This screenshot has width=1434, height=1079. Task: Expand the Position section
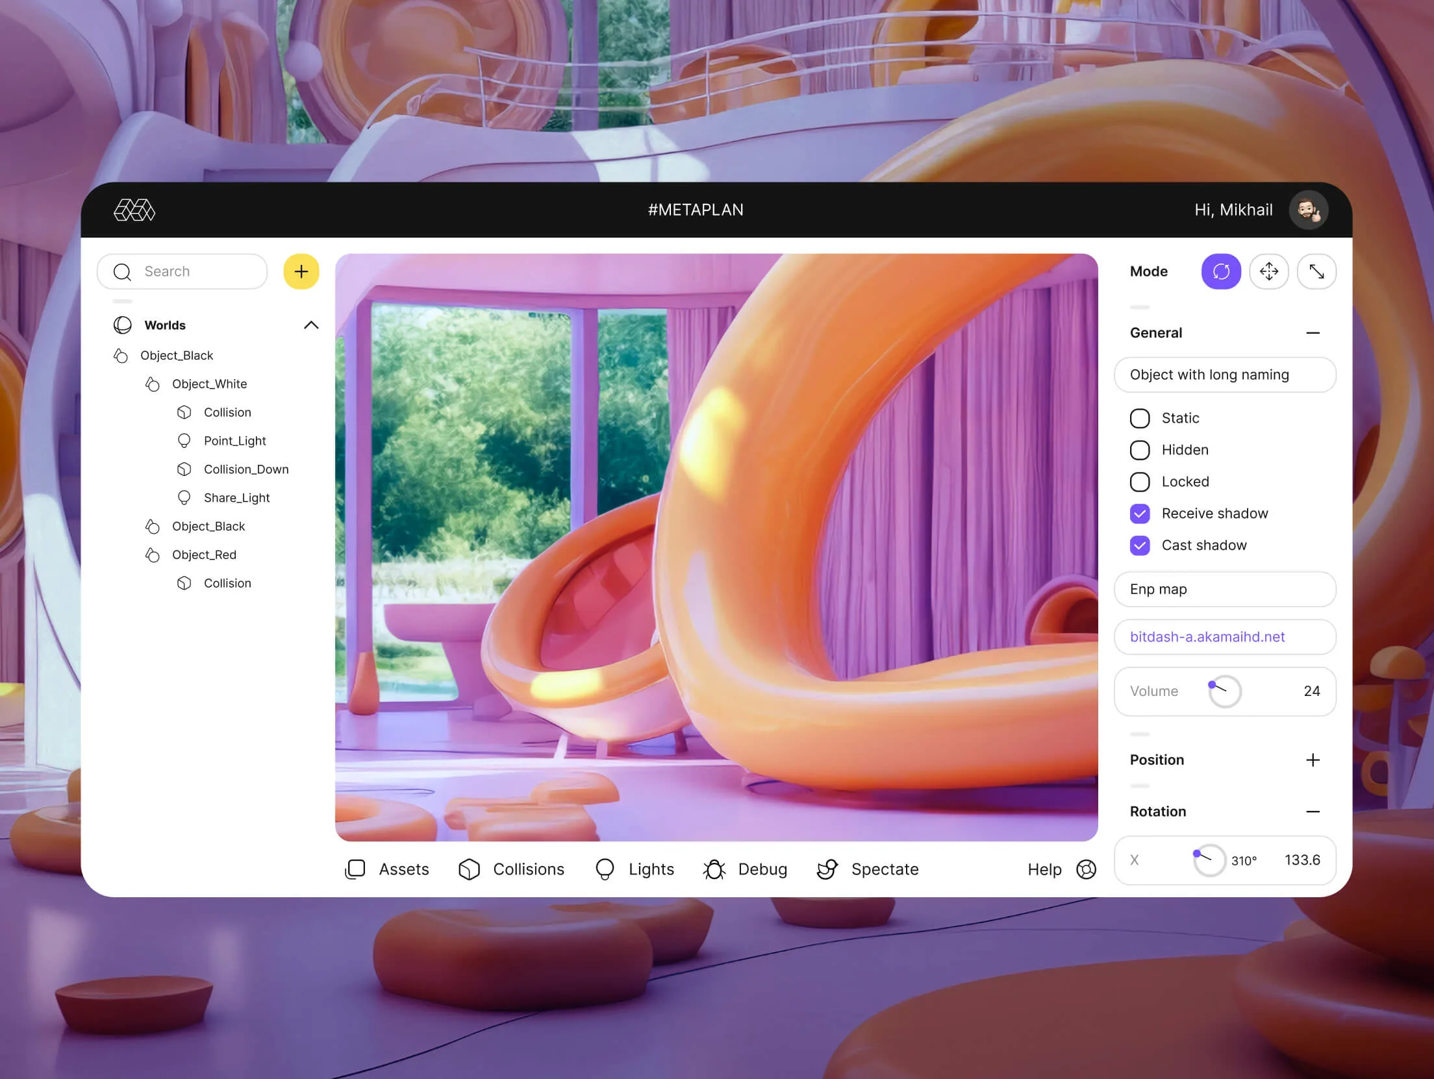click(1313, 760)
